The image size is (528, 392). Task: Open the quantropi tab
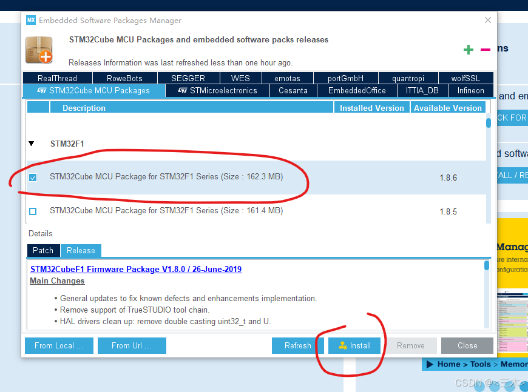pos(408,78)
